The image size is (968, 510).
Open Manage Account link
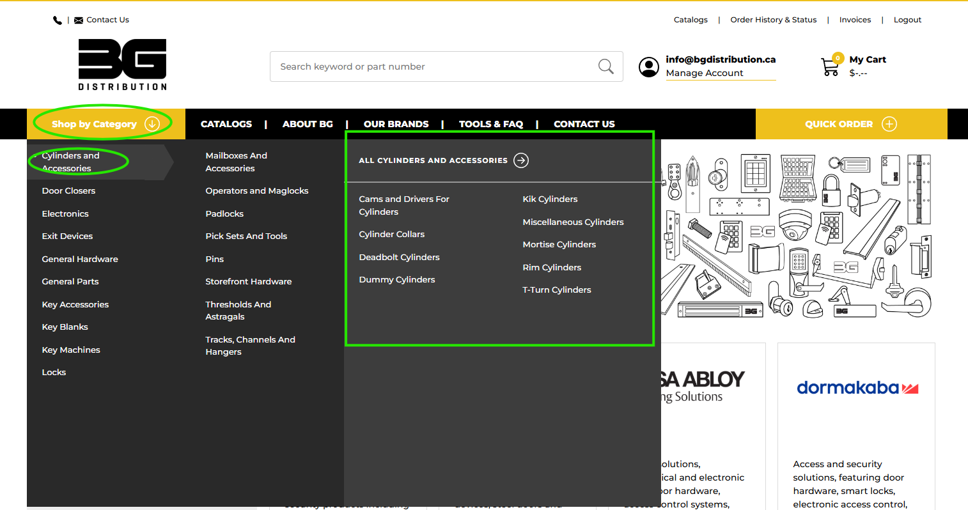pyautogui.click(x=705, y=73)
